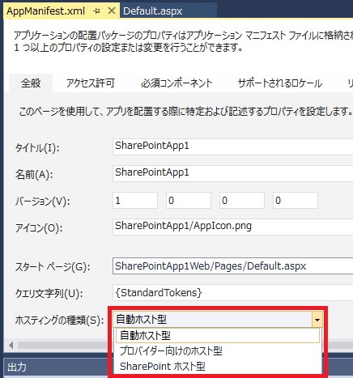Choose プロバイダー向けのホスト型 option
Screen dimensions: 353x378
[x=218, y=351]
